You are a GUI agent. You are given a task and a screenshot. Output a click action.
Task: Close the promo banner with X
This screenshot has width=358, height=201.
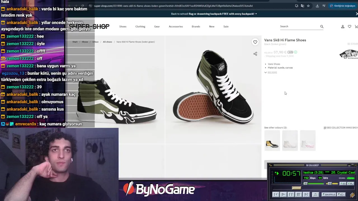click(x=357, y=14)
